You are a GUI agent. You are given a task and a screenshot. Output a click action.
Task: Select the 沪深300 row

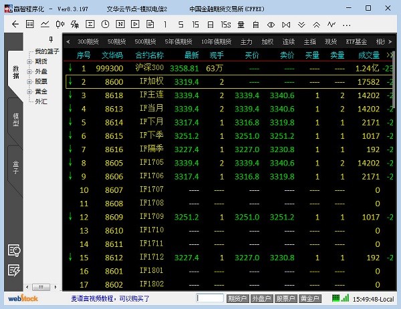(x=228, y=68)
